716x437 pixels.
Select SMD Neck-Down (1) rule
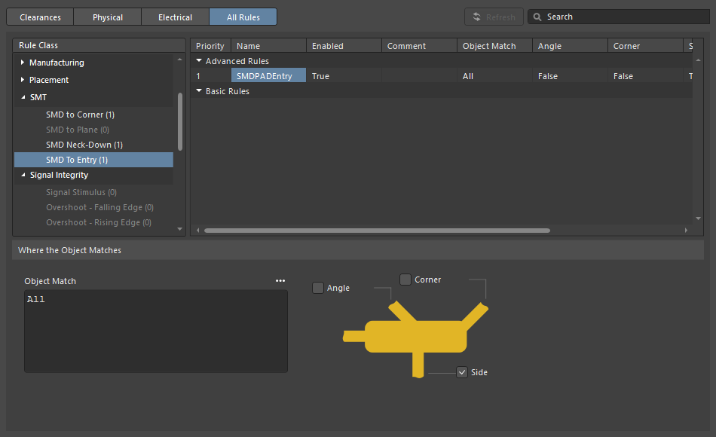tap(84, 145)
